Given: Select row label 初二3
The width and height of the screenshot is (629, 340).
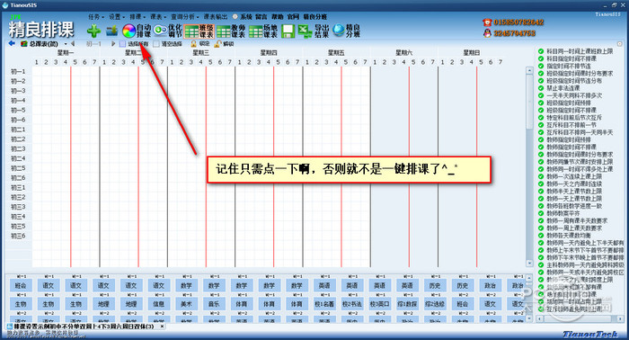Looking at the screenshot, I should coord(18,149).
